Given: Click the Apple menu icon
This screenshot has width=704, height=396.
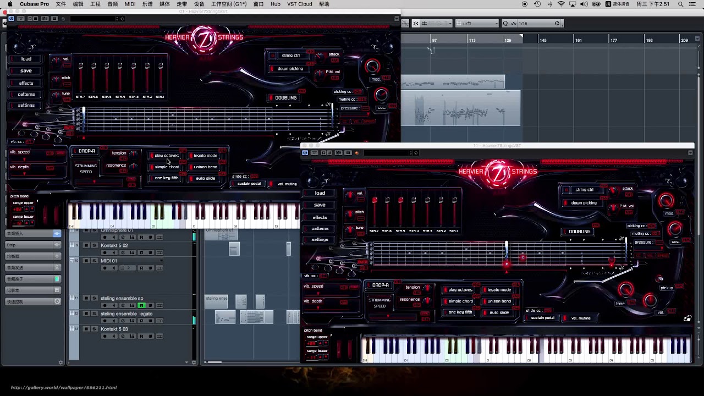Looking at the screenshot, I should [x=9, y=4].
